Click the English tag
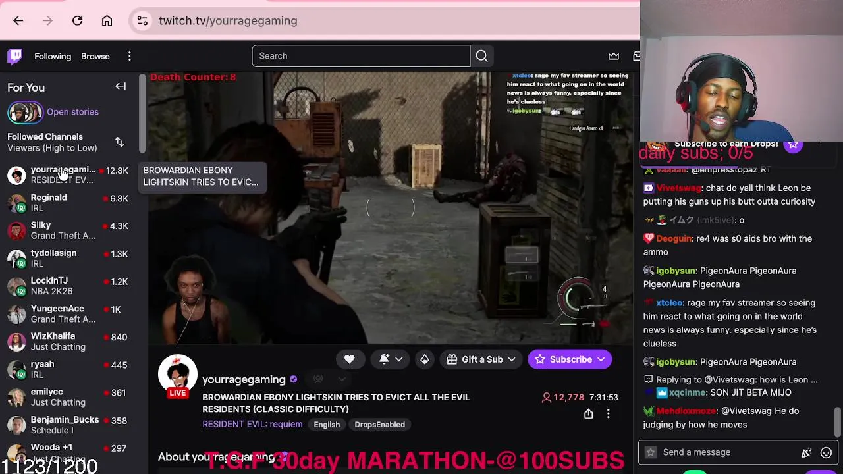The image size is (843, 474). click(327, 425)
